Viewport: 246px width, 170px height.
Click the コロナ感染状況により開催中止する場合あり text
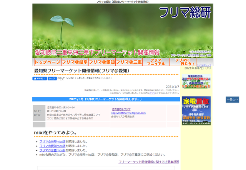point(70,118)
